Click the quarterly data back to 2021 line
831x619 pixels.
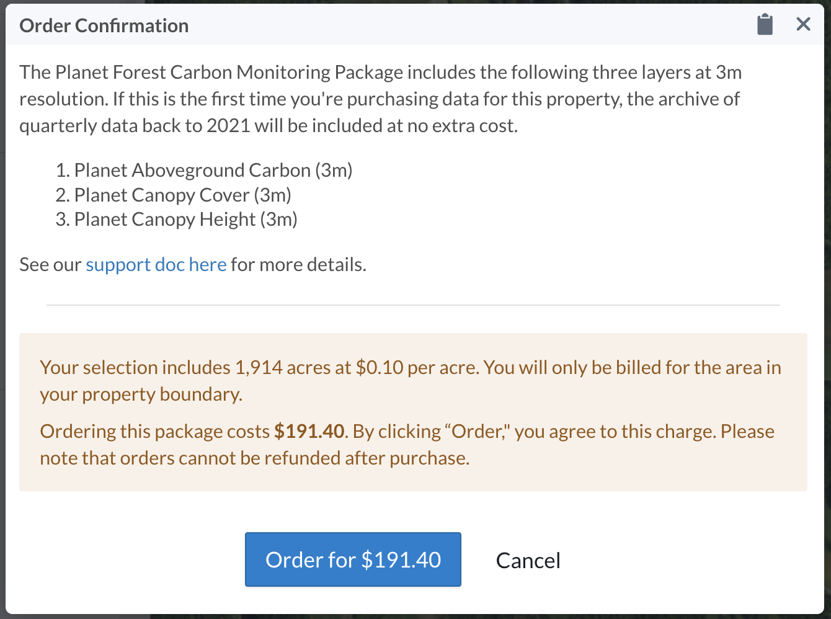[x=269, y=126]
